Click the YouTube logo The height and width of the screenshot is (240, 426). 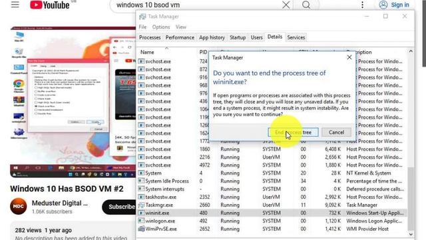pos(50,5)
